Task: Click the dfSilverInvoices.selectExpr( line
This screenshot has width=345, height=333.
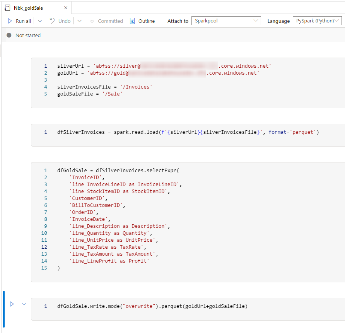Action: tap(118, 171)
